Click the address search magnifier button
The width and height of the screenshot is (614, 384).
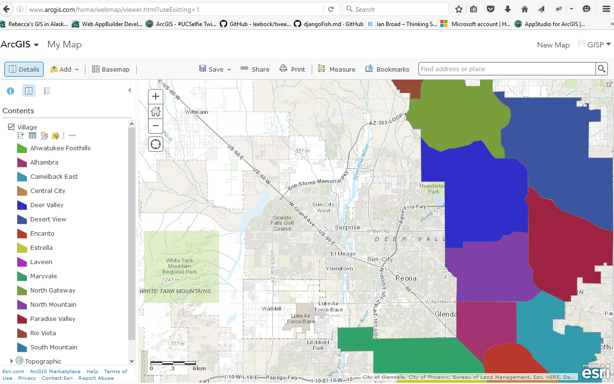[602, 69]
